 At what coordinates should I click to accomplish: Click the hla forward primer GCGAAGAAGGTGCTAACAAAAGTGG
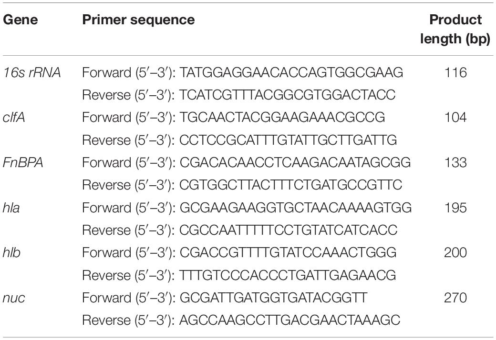click(x=296, y=208)
